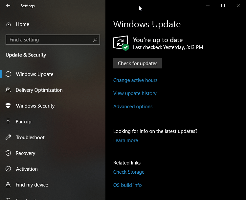Open Windows Update section label
Screen dimensions: 246x200
(x=35, y=74)
